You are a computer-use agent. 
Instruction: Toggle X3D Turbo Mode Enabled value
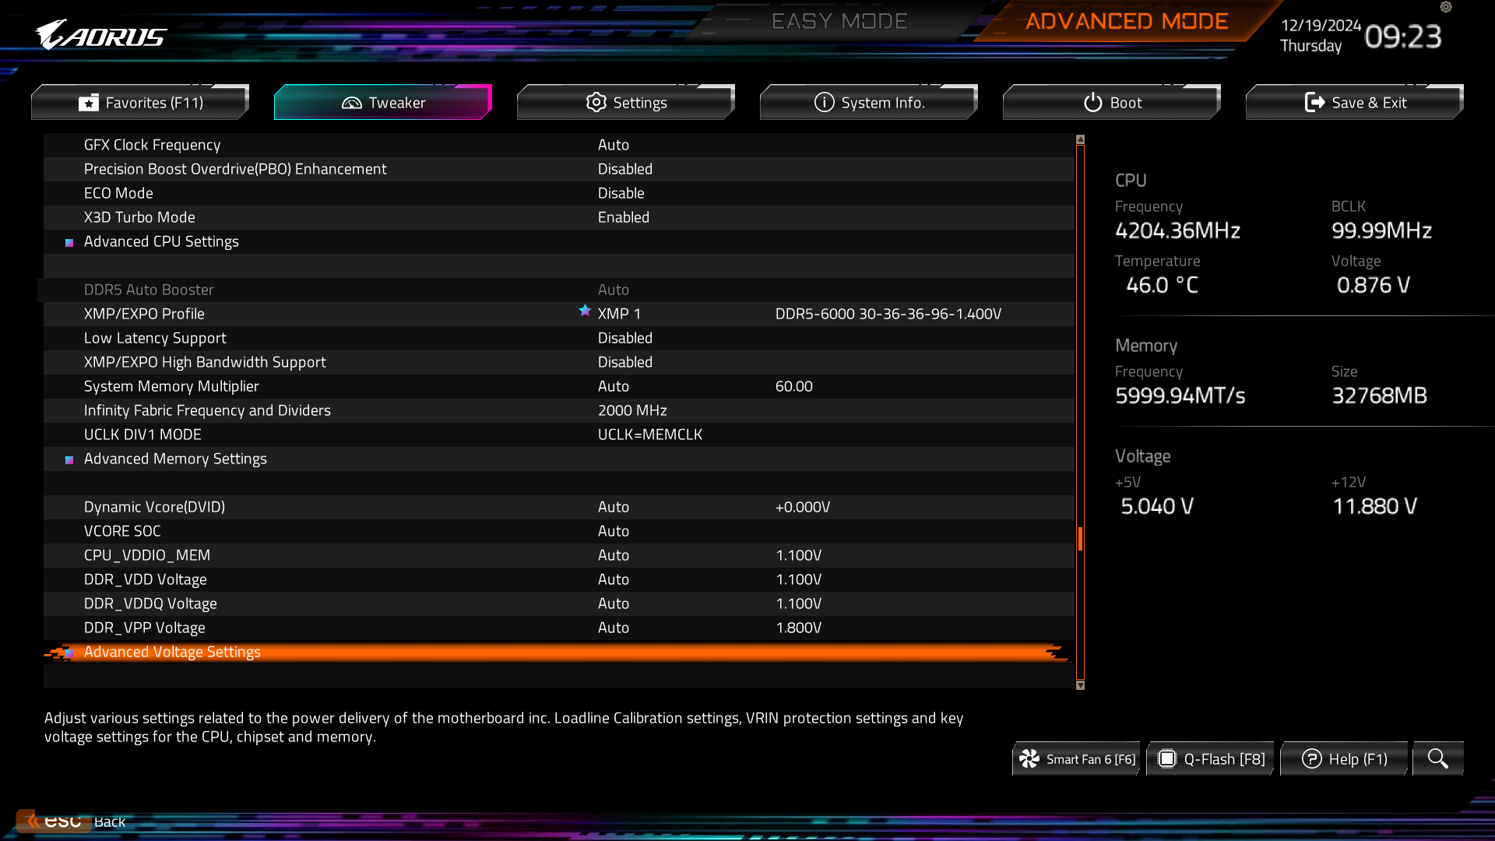click(x=623, y=217)
